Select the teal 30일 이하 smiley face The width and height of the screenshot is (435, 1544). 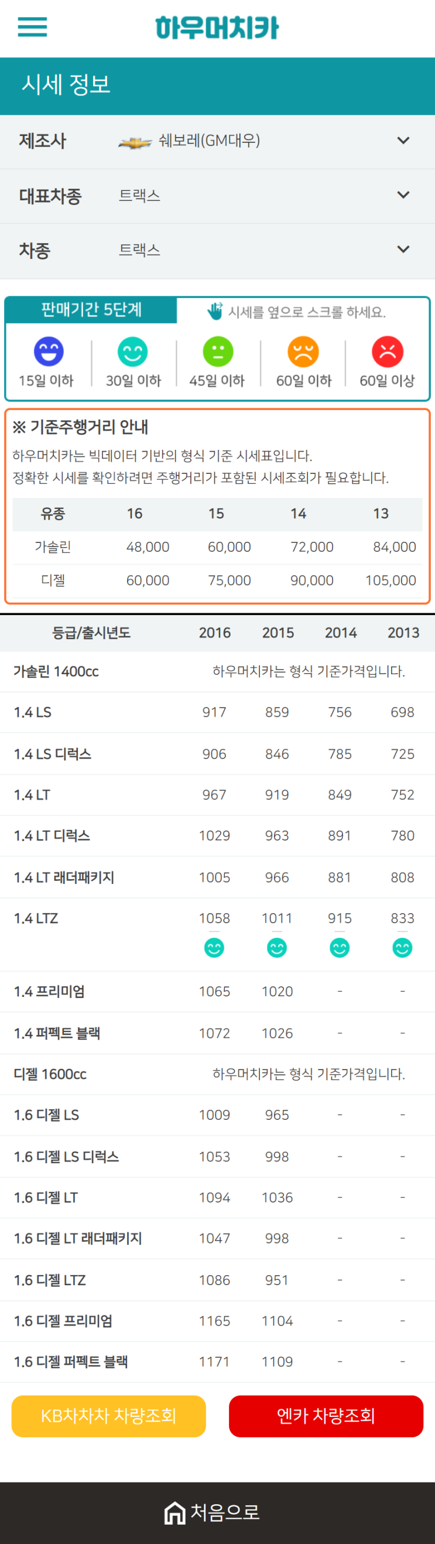click(x=132, y=351)
